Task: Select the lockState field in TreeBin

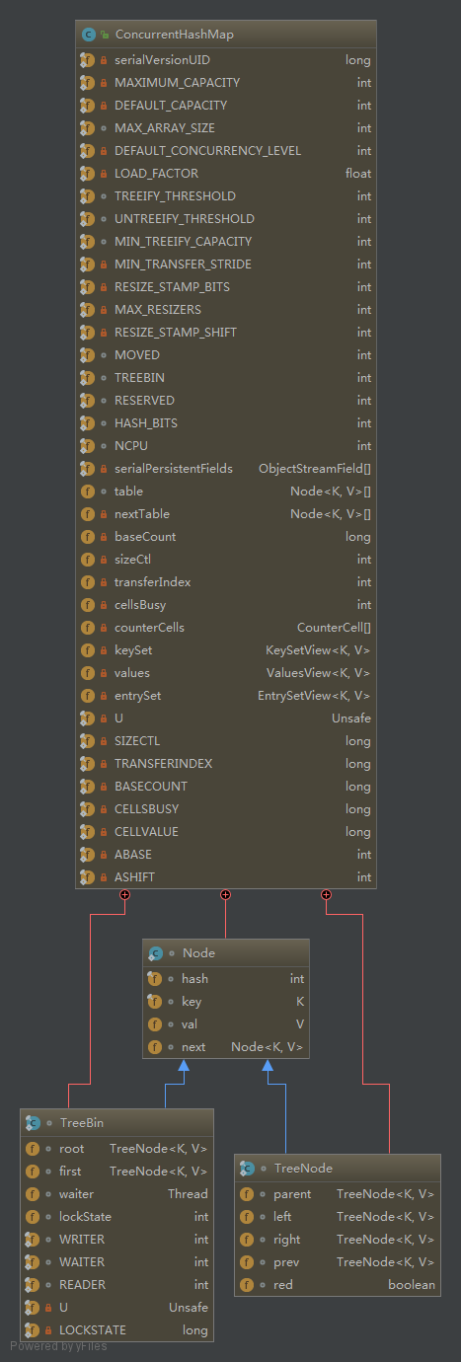Action: (116, 1217)
